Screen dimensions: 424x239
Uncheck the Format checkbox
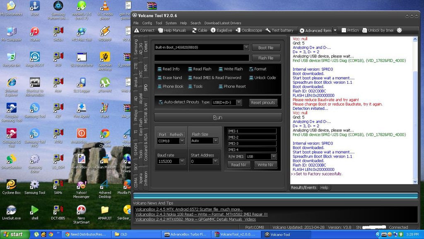[251, 69]
